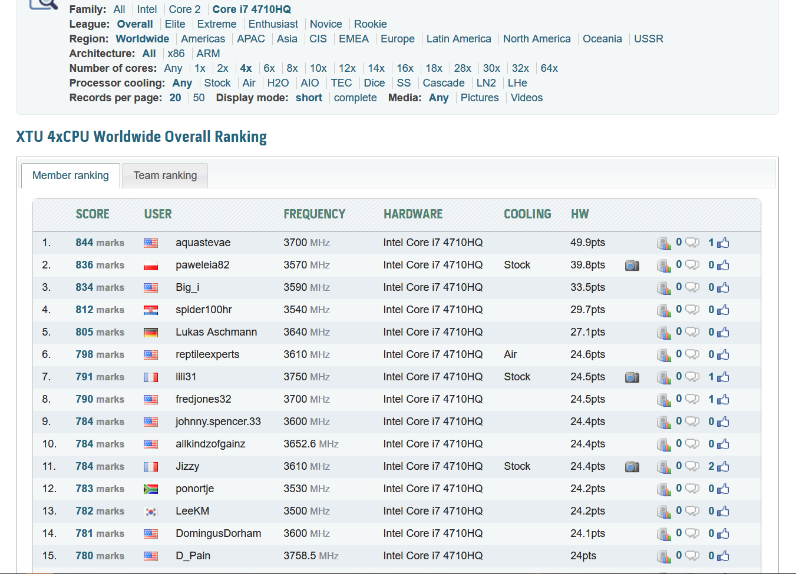
Task: Like Jizzy's submission with the thumbs-up
Action: [724, 467]
